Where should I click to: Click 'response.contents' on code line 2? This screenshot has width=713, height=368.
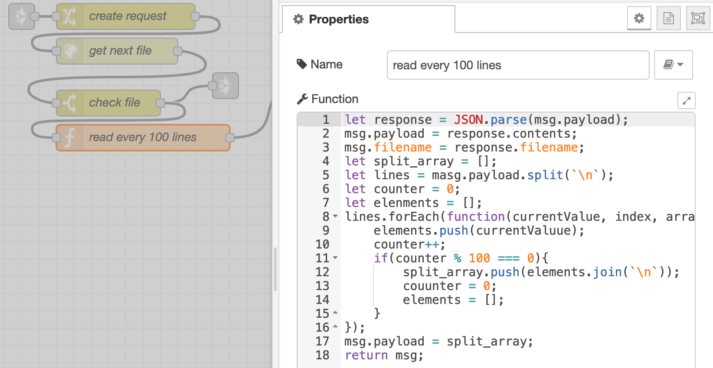pos(508,133)
